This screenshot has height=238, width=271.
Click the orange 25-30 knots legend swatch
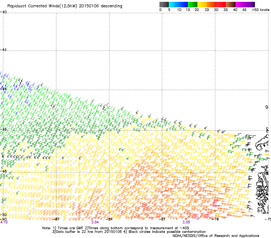(212, 4)
